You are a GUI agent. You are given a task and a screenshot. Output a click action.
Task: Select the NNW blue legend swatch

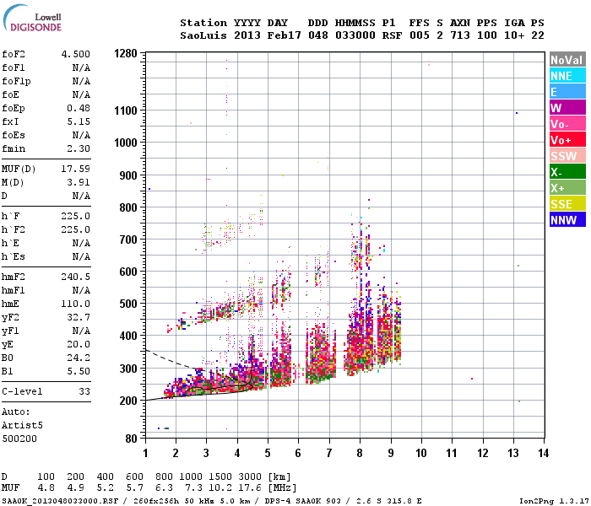567,219
